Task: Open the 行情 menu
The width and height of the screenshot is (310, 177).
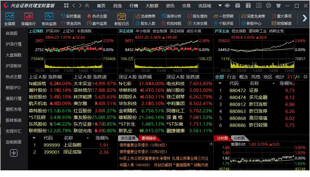Action: pos(134,6)
